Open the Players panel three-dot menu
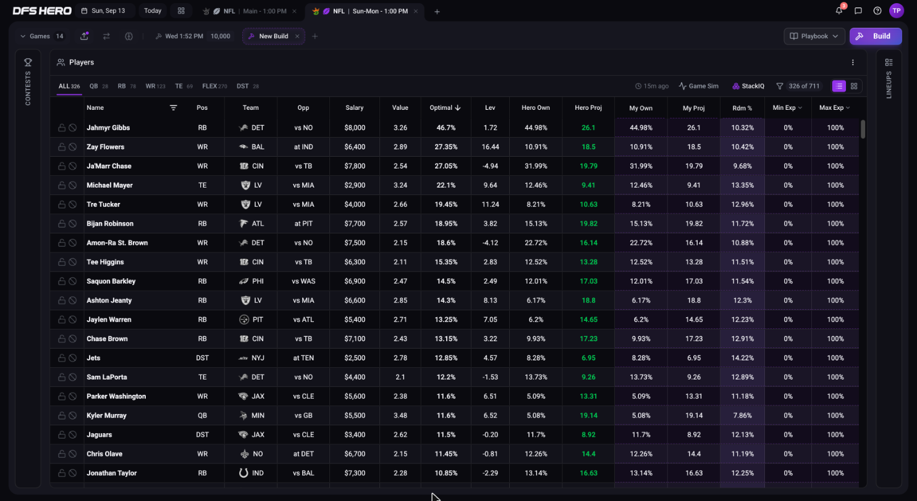917x501 pixels. tap(853, 62)
